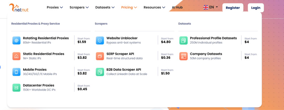Click the '85M+ Residential IPs' subtitle

(x=37, y=42)
